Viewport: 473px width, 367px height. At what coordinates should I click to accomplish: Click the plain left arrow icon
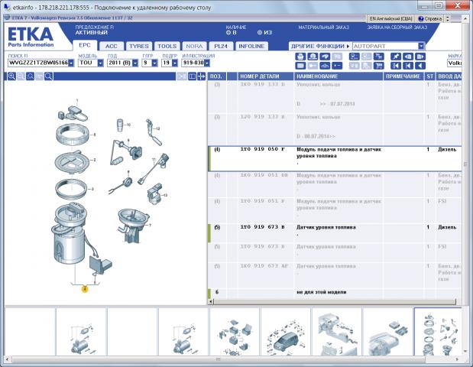[x=420, y=66]
